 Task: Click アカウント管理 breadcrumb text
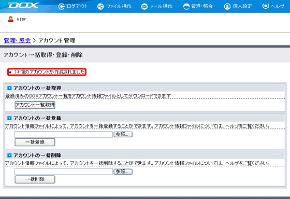[x=57, y=40]
